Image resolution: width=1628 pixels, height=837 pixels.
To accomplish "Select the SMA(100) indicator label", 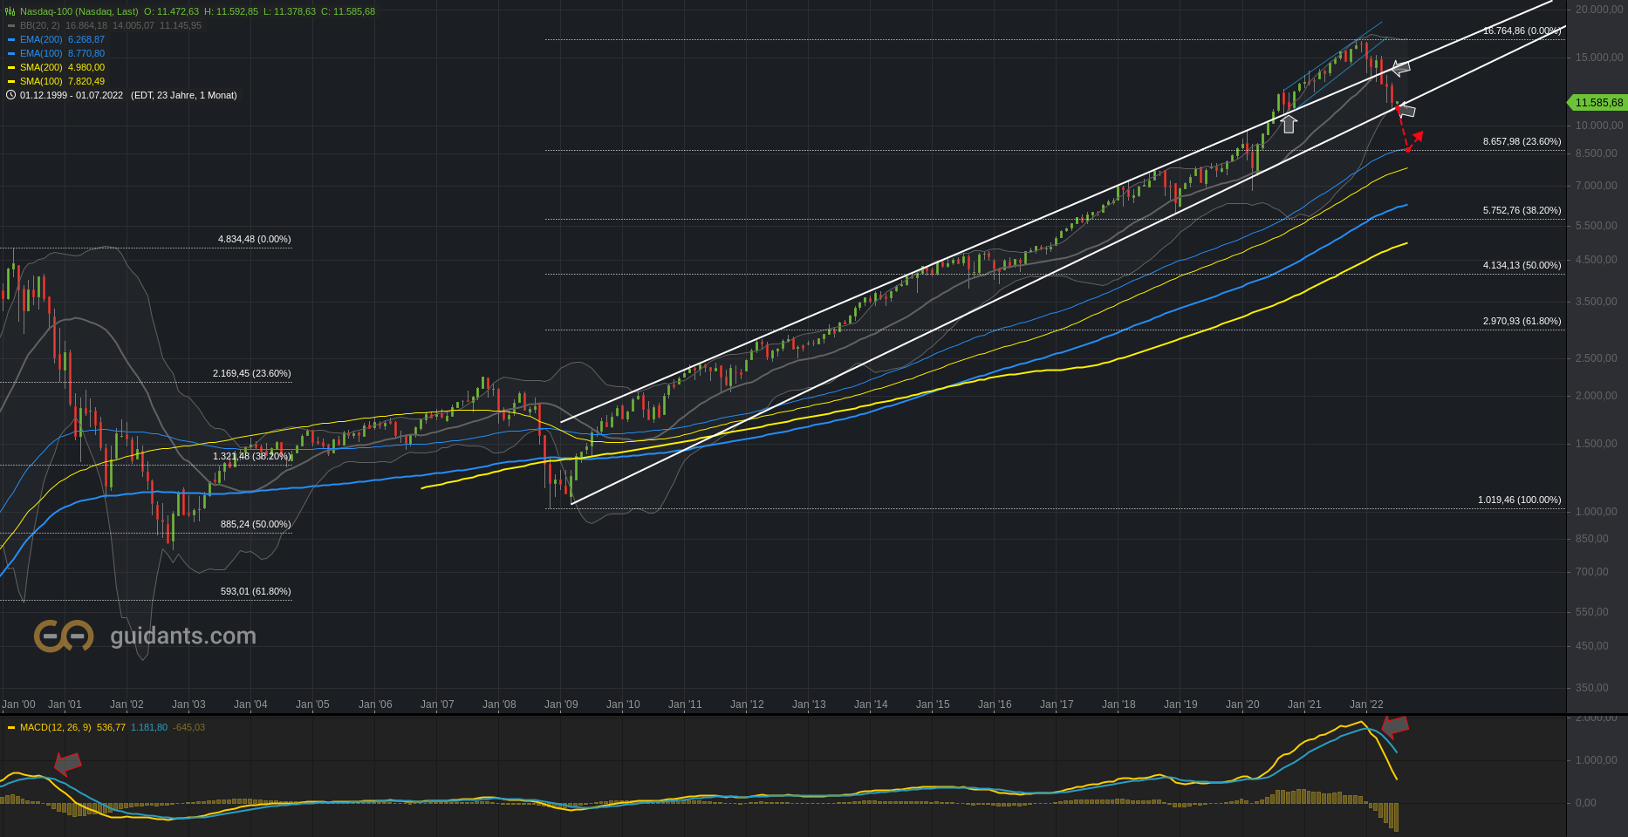I will coord(41,81).
